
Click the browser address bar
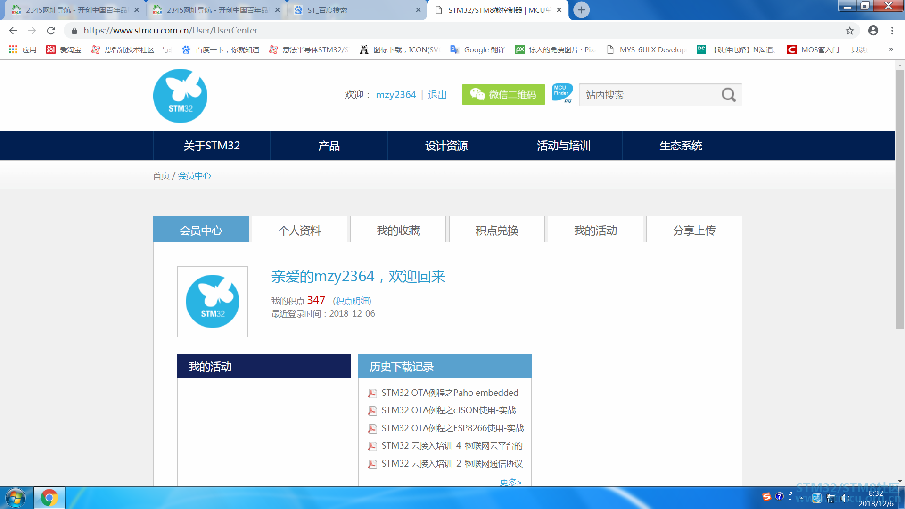tap(452, 31)
